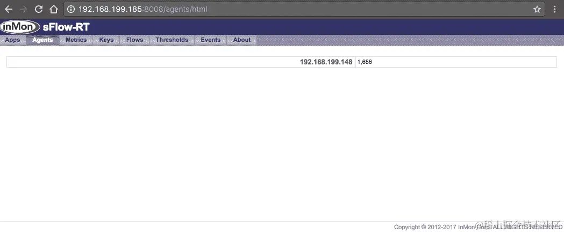
Task: Go back to the previous page
Action: 8,9
